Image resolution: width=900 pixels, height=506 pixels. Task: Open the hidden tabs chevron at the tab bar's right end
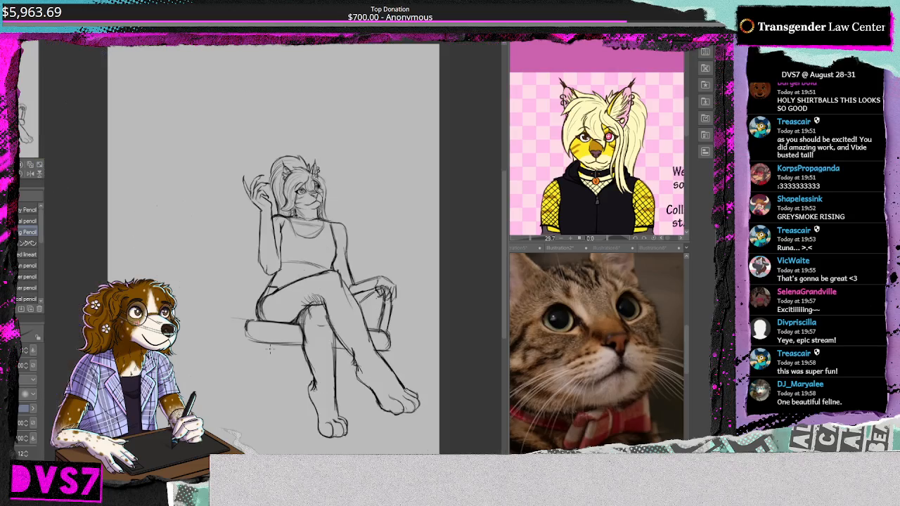pos(687,247)
